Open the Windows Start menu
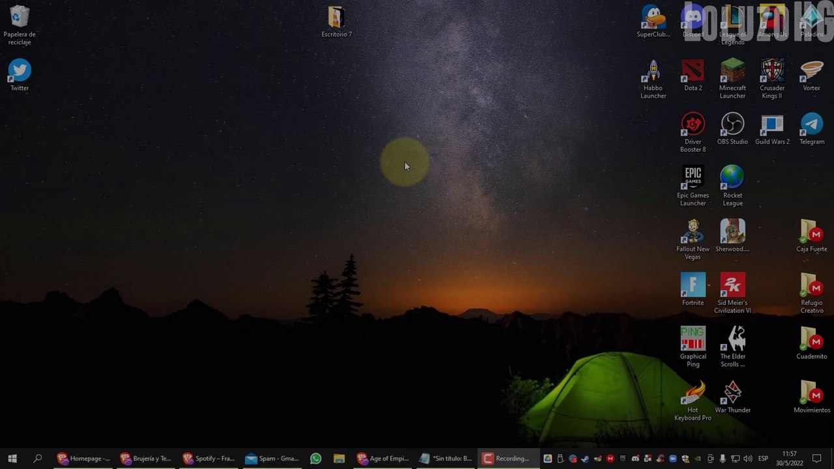 [12, 459]
